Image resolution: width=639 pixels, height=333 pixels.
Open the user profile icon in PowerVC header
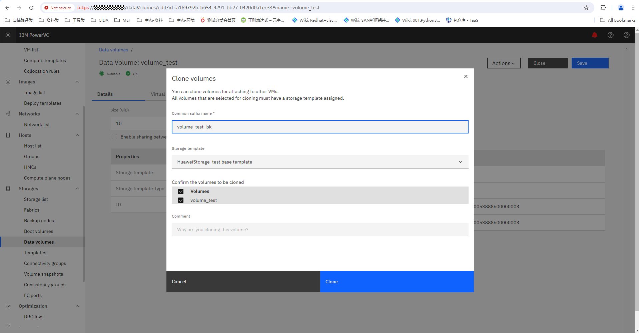coord(626,35)
